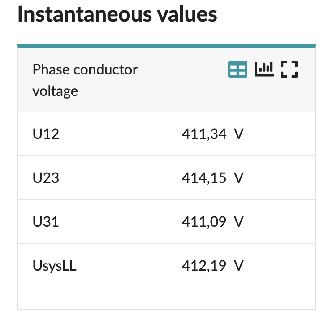Select the Phase conductor voltage title
Screen dimensions: 328x320
pyautogui.click(x=85, y=80)
